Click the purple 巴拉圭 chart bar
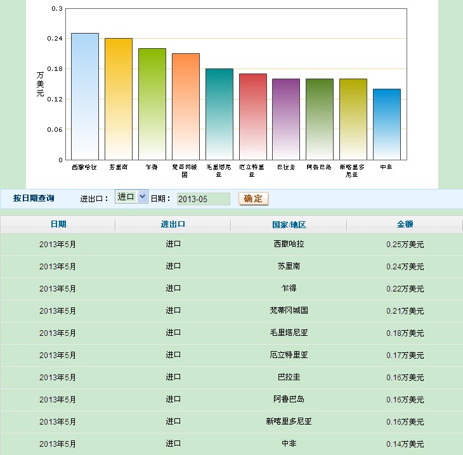Screen dimensions: 463x455 coord(286,119)
